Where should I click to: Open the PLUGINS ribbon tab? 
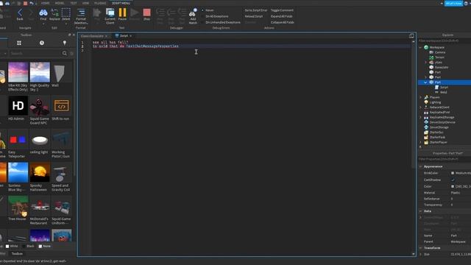pyautogui.click(x=100, y=3)
